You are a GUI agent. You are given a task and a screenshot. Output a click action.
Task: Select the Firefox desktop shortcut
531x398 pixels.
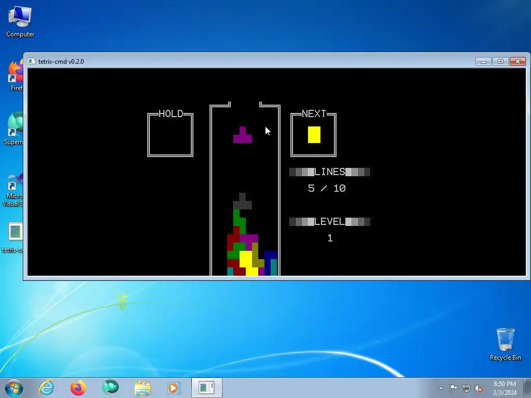pos(16,76)
